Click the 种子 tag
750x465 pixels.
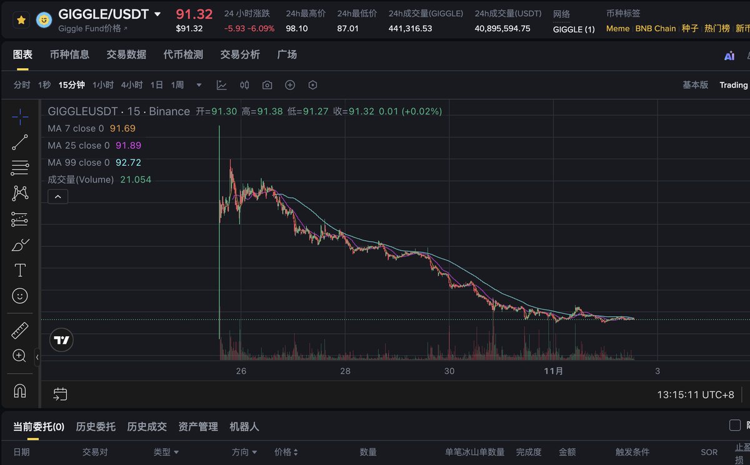pyautogui.click(x=690, y=29)
